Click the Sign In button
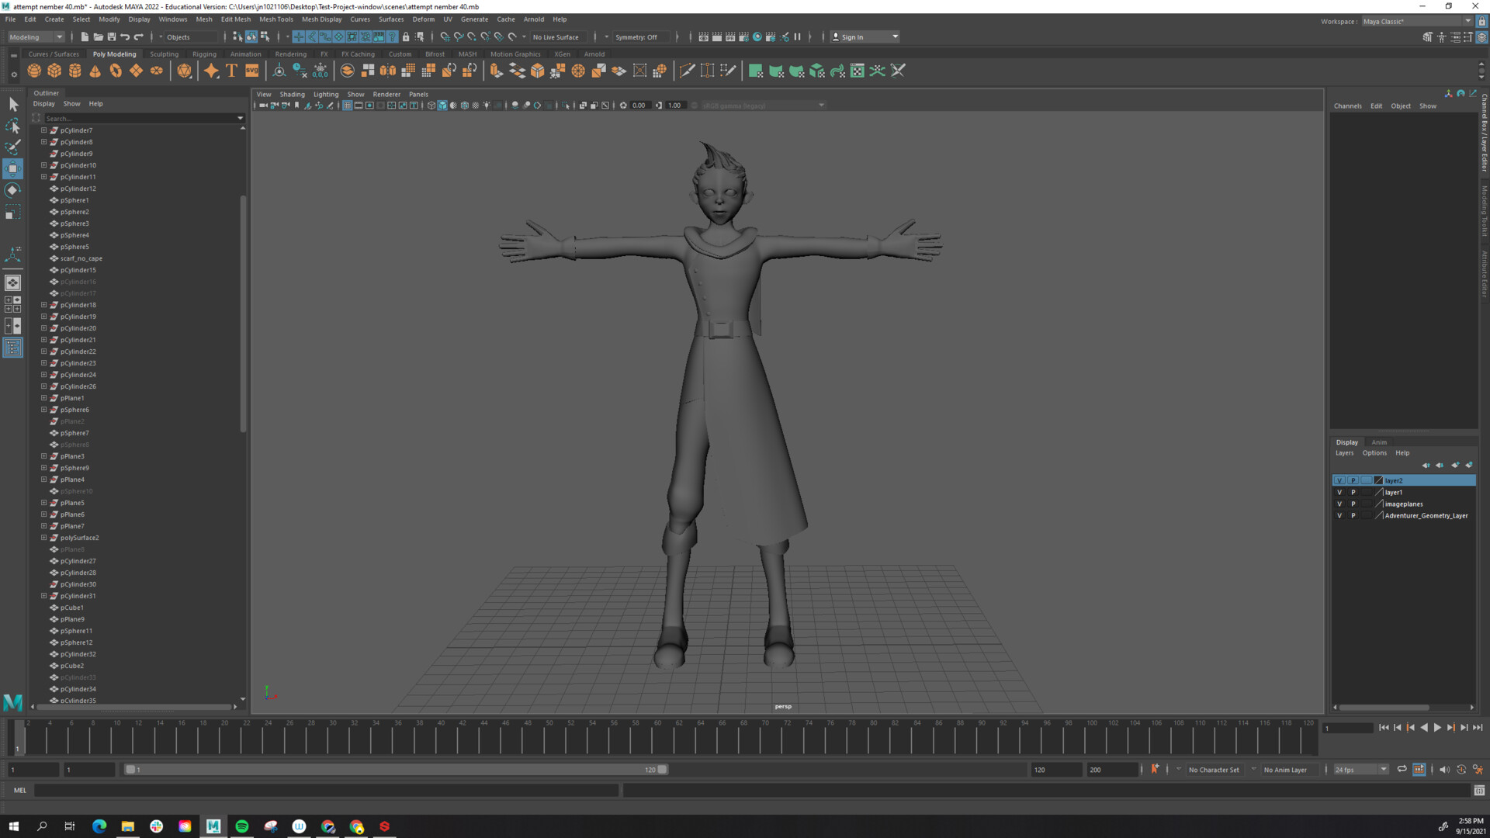 [852, 36]
